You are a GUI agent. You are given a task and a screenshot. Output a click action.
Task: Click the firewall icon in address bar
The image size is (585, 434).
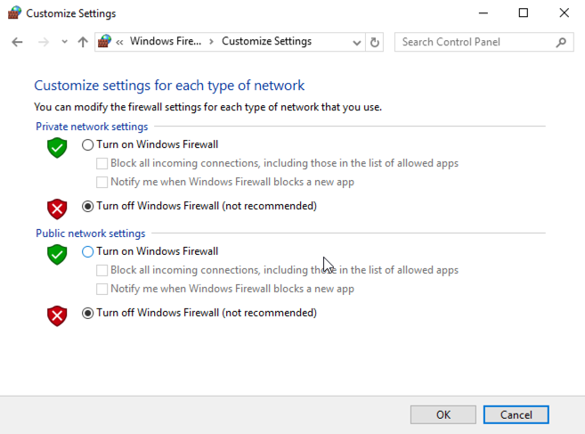pos(105,42)
